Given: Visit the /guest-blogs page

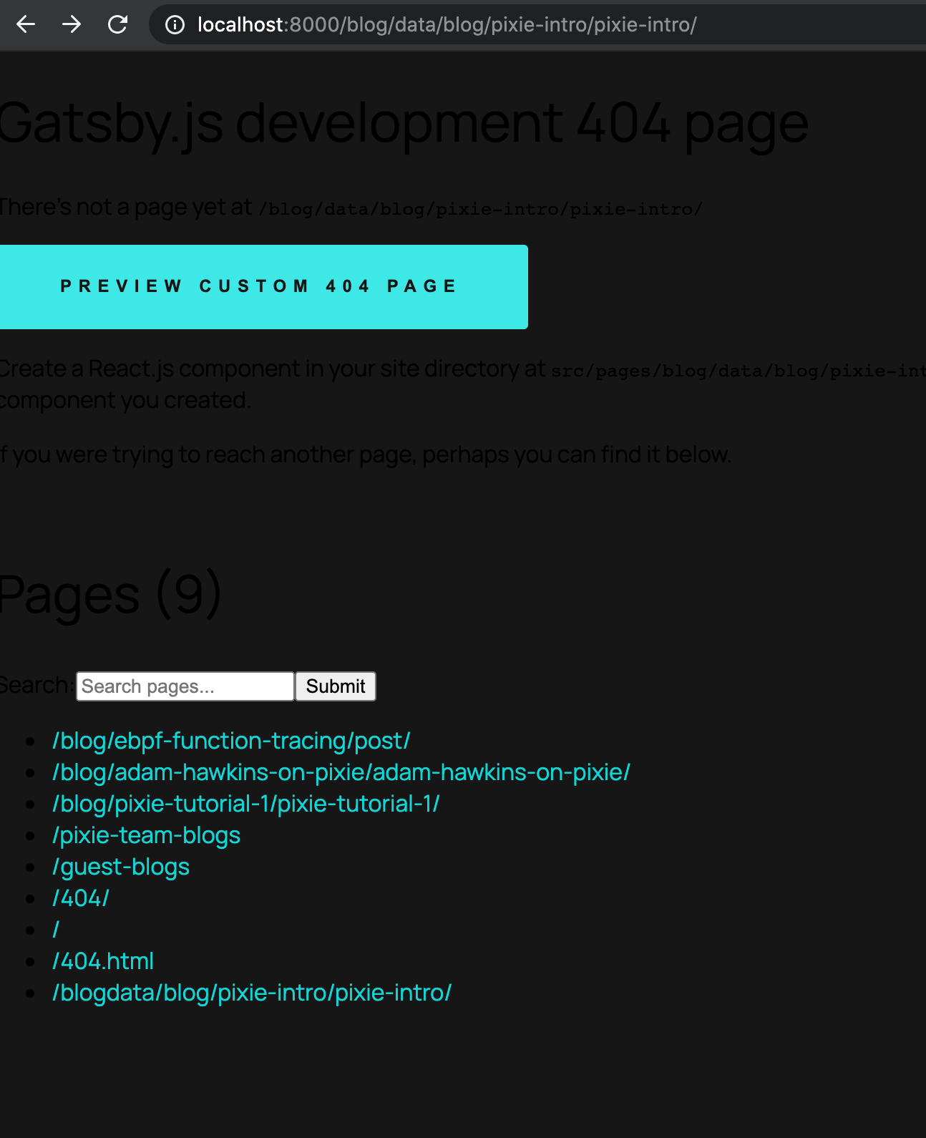Looking at the screenshot, I should pyautogui.click(x=121, y=867).
